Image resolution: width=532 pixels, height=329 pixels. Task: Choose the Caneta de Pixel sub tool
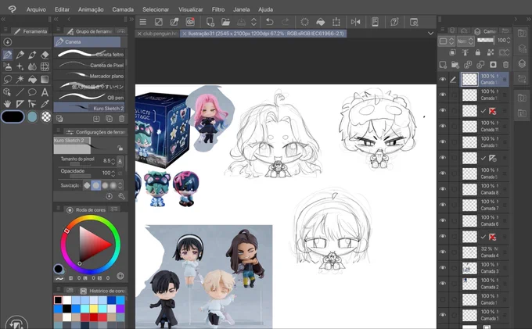[x=89, y=65]
